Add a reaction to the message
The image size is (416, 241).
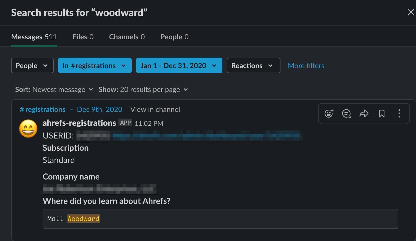coord(329,114)
